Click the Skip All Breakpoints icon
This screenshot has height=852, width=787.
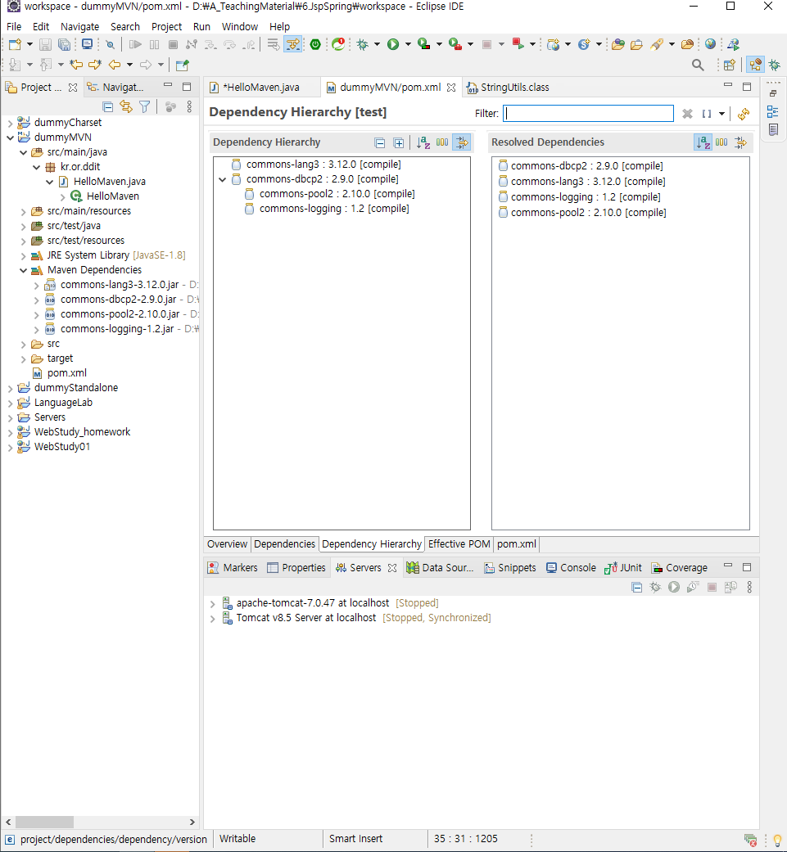click(x=110, y=44)
